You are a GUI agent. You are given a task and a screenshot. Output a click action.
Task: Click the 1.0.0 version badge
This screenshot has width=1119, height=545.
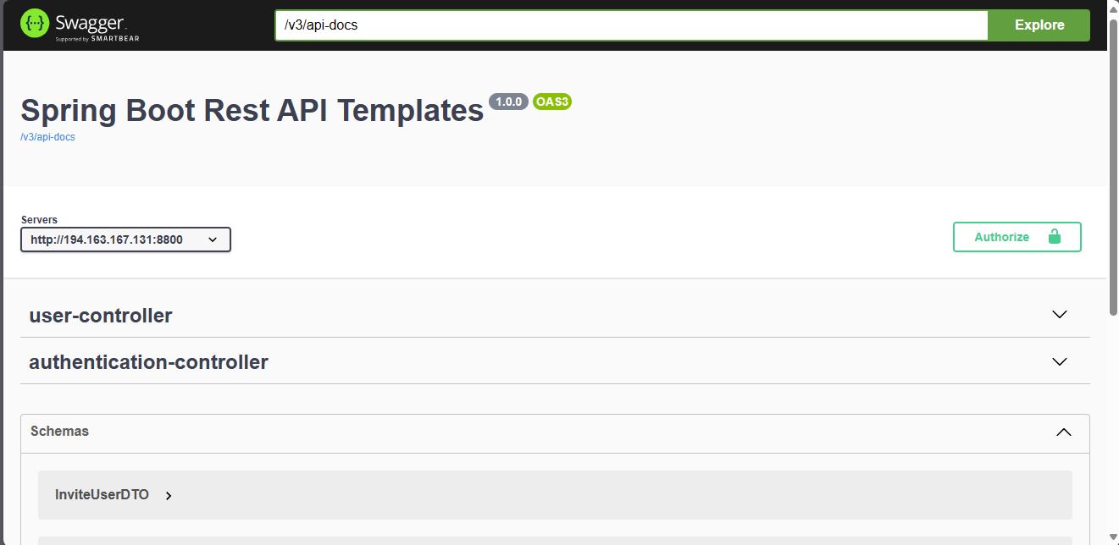(508, 102)
